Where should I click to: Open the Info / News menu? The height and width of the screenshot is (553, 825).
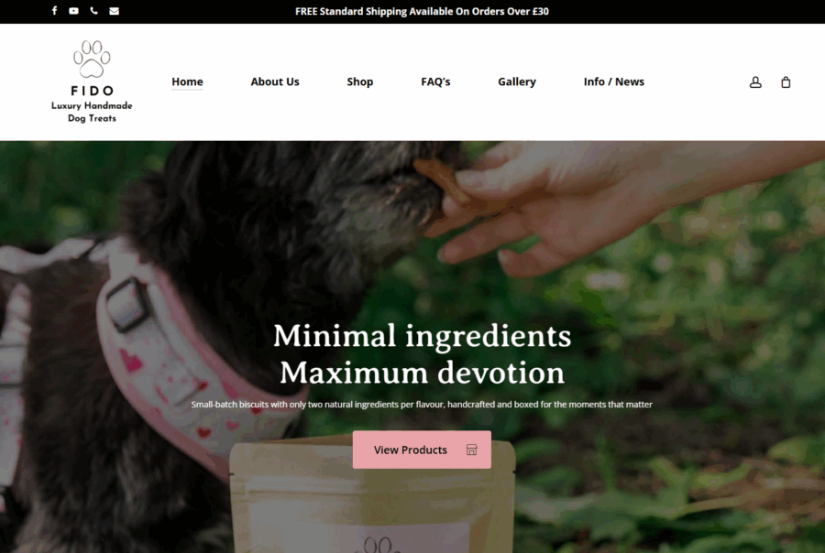[613, 81]
